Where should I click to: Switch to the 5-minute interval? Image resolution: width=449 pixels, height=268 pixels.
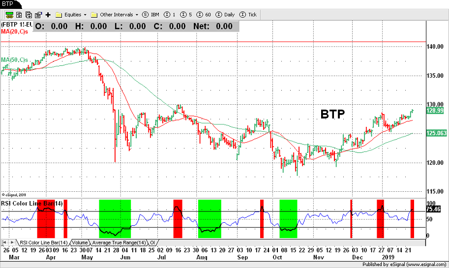[186, 15]
